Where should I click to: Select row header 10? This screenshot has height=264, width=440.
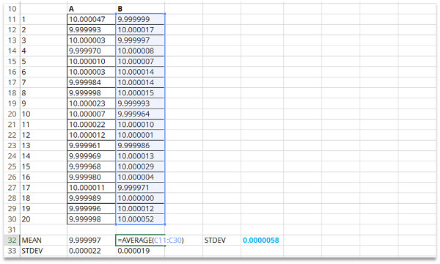pos(12,9)
